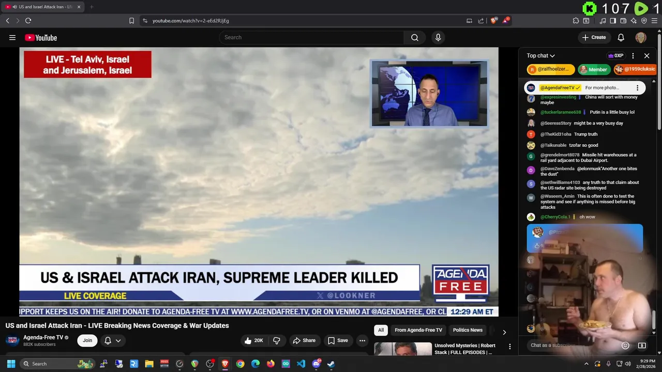The image size is (662, 372).
Task: Open Steam from the taskbar
Action: point(331,364)
